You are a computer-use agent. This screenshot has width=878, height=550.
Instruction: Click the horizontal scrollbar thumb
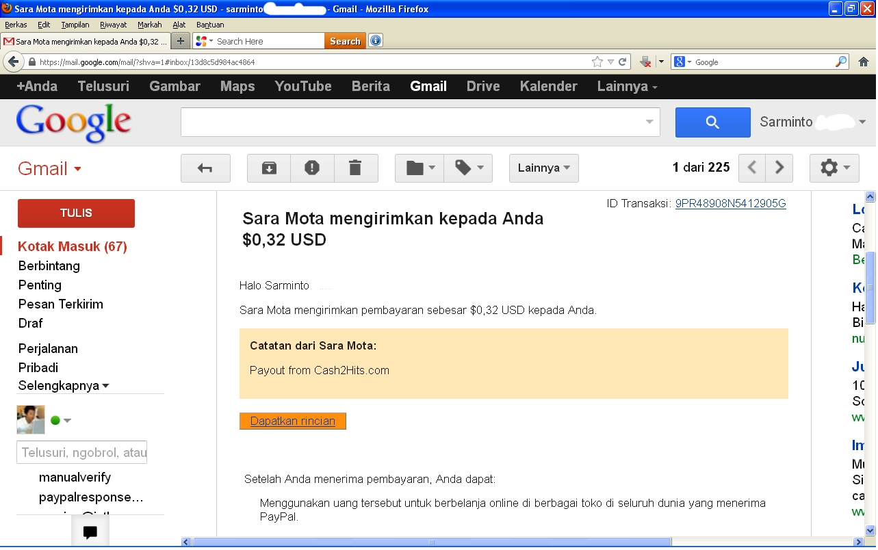[x=432, y=542]
